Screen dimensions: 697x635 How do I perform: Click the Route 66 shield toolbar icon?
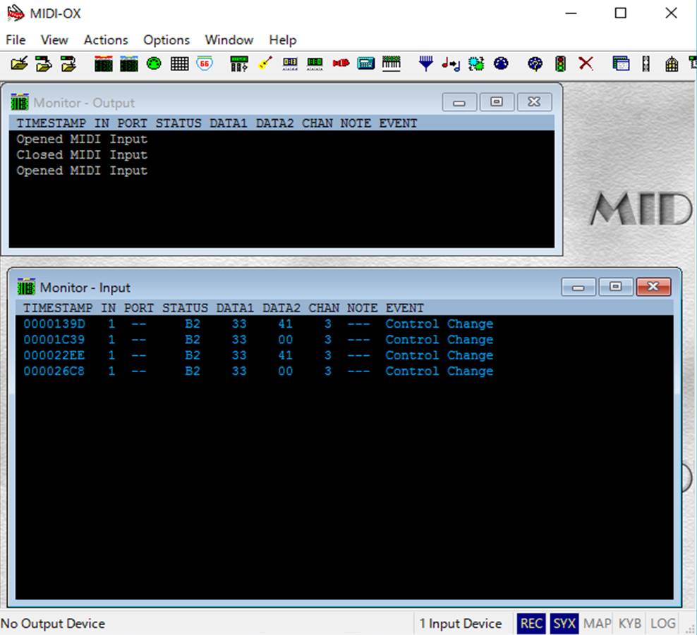(x=205, y=64)
